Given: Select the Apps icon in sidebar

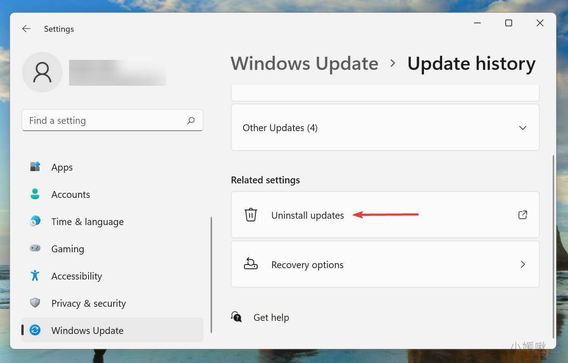Looking at the screenshot, I should point(35,167).
